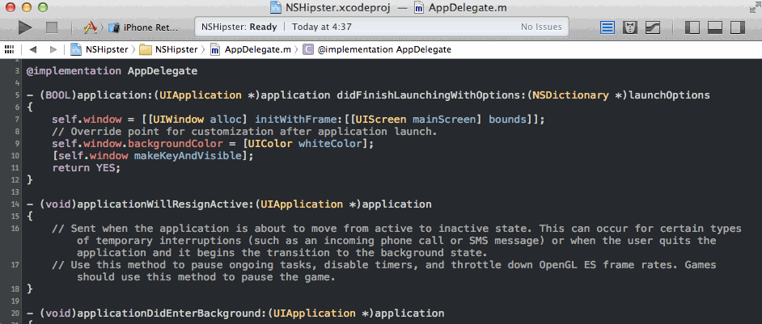Click AppDelegate.m in the jump bar
Screen dimensions: 762x324
[x=251, y=49]
